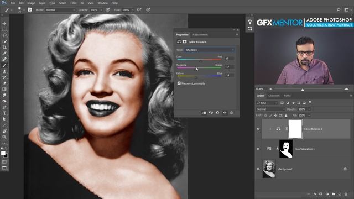354x199 pixels.
Task: Select the Crop tool
Action: click(x=4, y=48)
